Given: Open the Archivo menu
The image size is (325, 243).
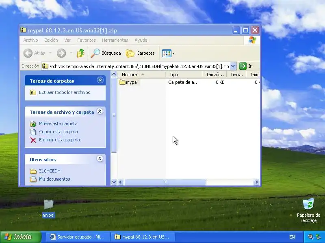Looking at the screenshot, I should [30, 40].
